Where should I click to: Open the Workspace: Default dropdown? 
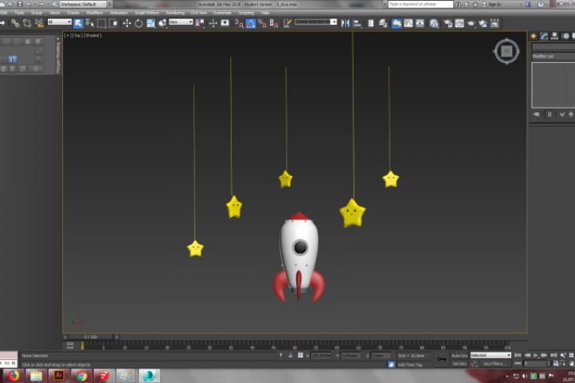tap(84, 4)
